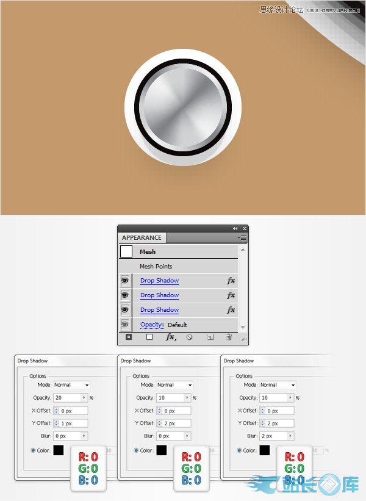Image resolution: width=366 pixels, height=501 pixels.
Task: Click black color swatch in the 20% opacity dialog
Action: (x=59, y=450)
